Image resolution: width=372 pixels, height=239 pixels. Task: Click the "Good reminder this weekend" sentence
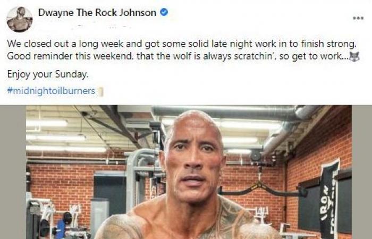178,56
